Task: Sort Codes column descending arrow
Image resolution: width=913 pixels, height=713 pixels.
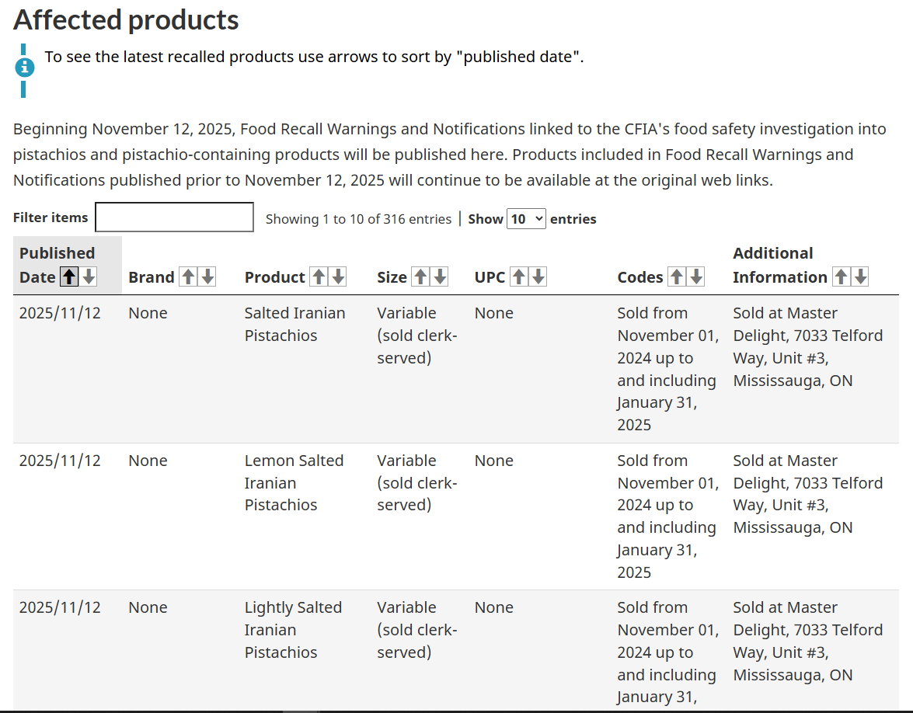Action: [696, 277]
